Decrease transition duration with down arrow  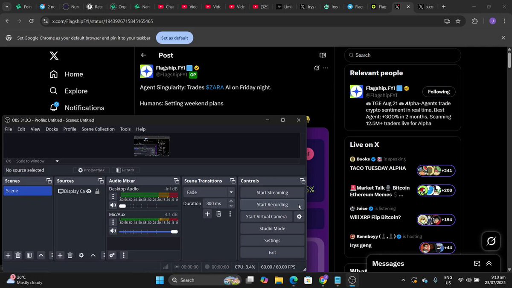[231, 206]
